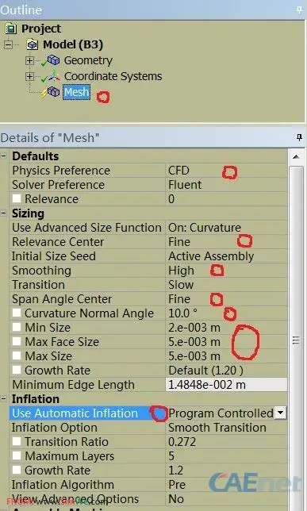307x511 pixels.
Task: Click Inflation Growth Rate value 1.2
Action: coord(175,471)
